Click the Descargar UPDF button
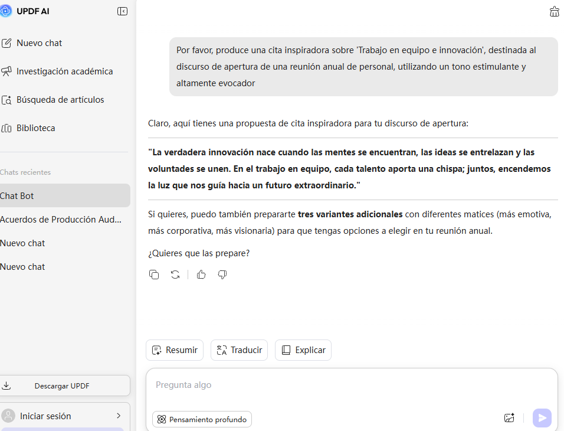Screen dimensions: 564x431 (x=65, y=386)
